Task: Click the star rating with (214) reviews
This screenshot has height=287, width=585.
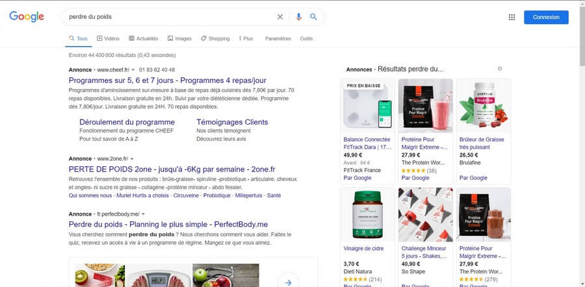Action: 362,280
